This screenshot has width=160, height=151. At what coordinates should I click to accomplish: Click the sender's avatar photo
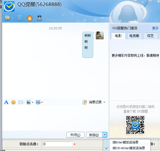(x=100, y=35)
